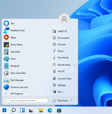The height and width of the screenshot is (114, 112).
Task: Click the magnifier inside the search box
Action: click(6, 101)
